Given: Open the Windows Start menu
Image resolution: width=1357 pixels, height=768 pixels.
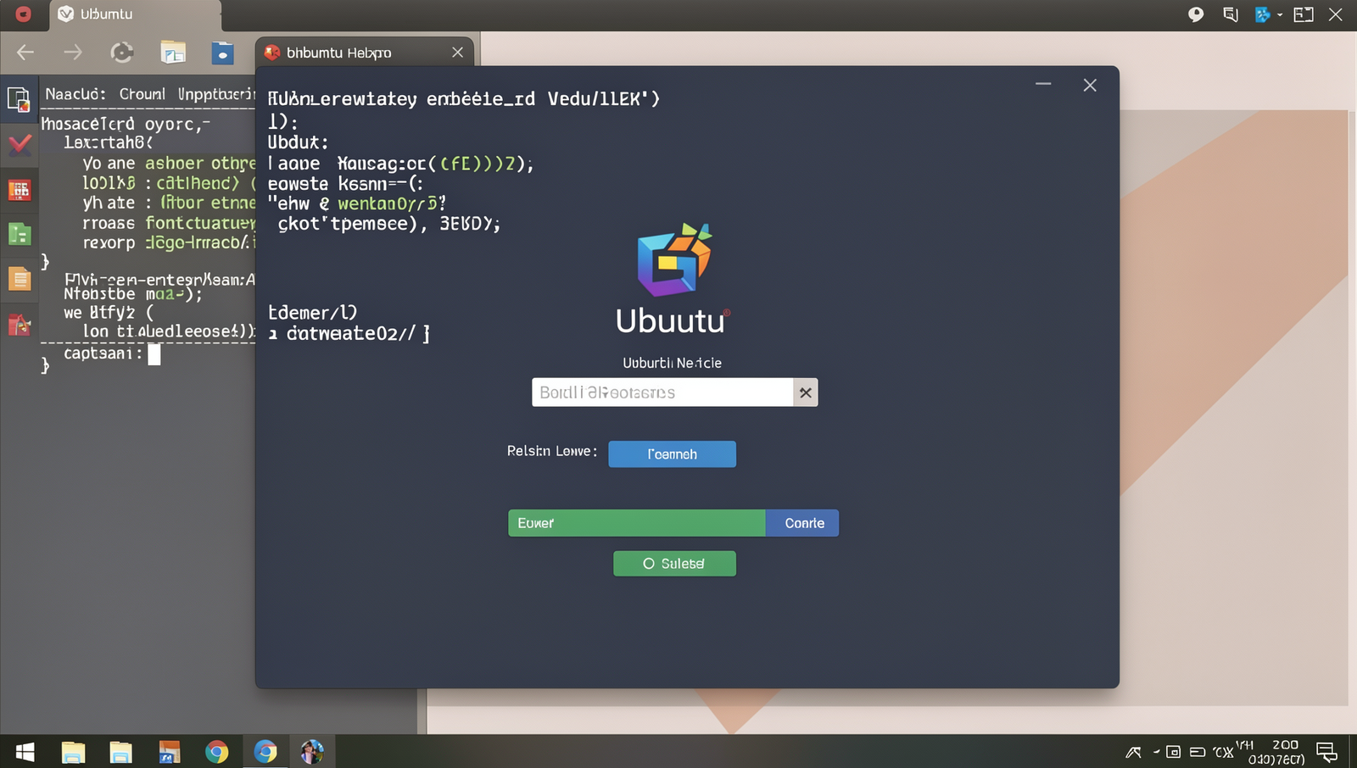Looking at the screenshot, I should pyautogui.click(x=25, y=752).
